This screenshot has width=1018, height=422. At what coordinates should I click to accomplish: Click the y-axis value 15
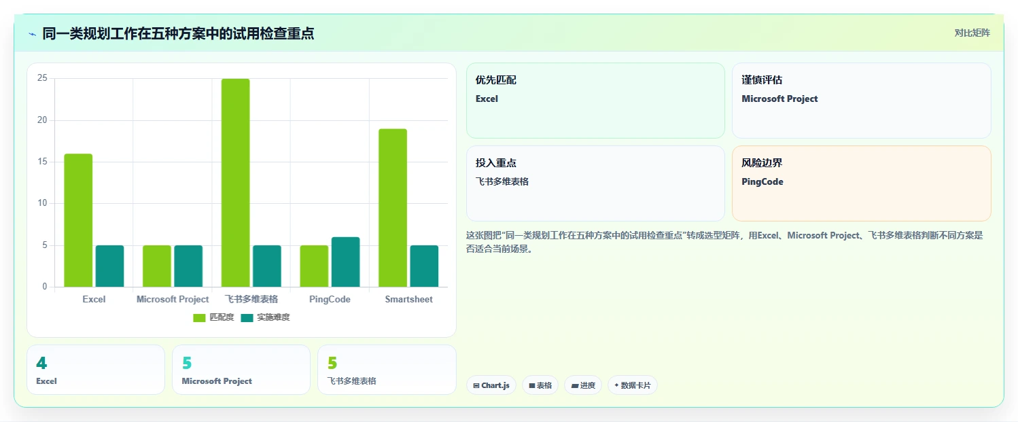click(42, 162)
